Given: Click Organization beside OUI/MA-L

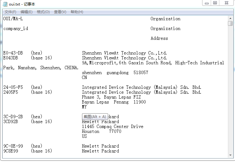Looking at the screenshot, I should point(166,19).
